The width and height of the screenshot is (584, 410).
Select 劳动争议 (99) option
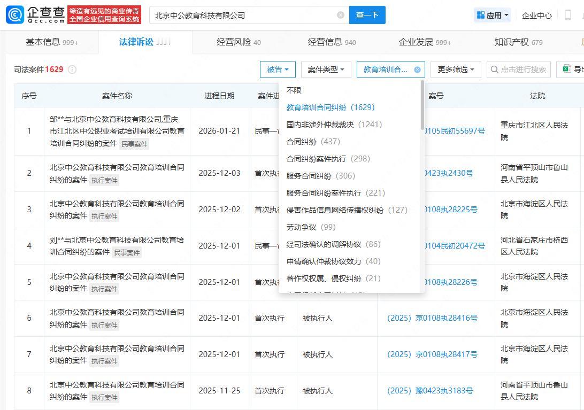coord(311,227)
